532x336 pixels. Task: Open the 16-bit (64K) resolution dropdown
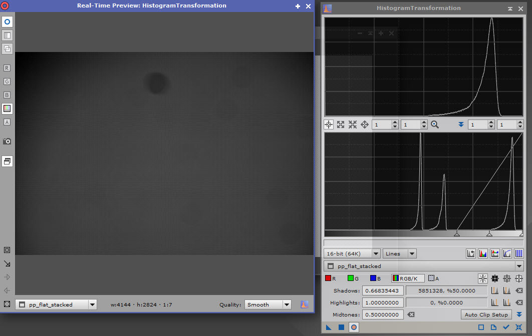352,253
